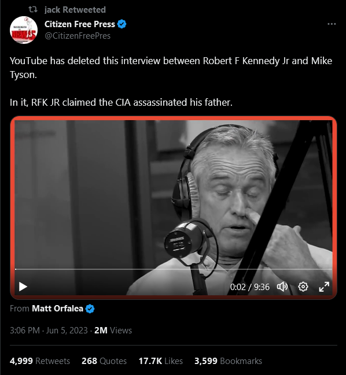Open Matt Orfalea's profile
Image resolution: width=346 pixels, height=375 pixels.
[57, 309]
